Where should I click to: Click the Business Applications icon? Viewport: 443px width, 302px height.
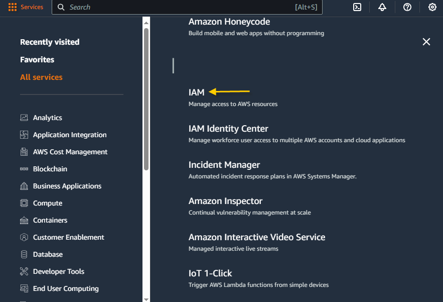24,186
